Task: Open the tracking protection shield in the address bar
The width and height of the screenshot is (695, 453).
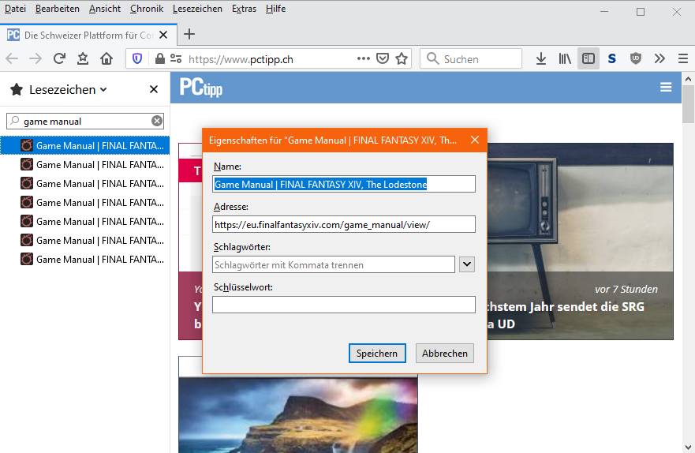Action: tap(137, 58)
